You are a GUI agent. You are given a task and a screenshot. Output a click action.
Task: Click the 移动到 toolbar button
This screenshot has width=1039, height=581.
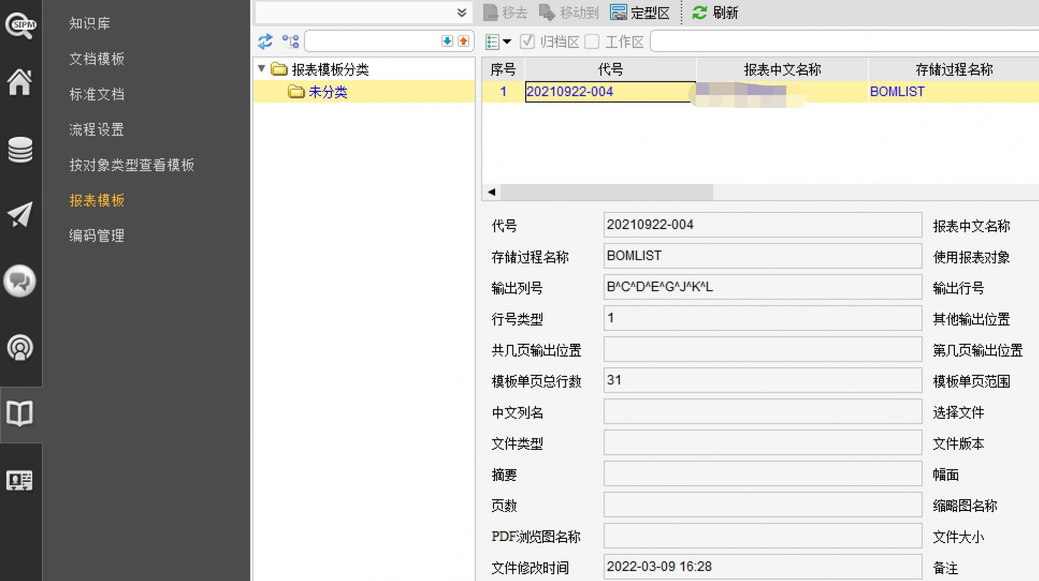(x=569, y=12)
